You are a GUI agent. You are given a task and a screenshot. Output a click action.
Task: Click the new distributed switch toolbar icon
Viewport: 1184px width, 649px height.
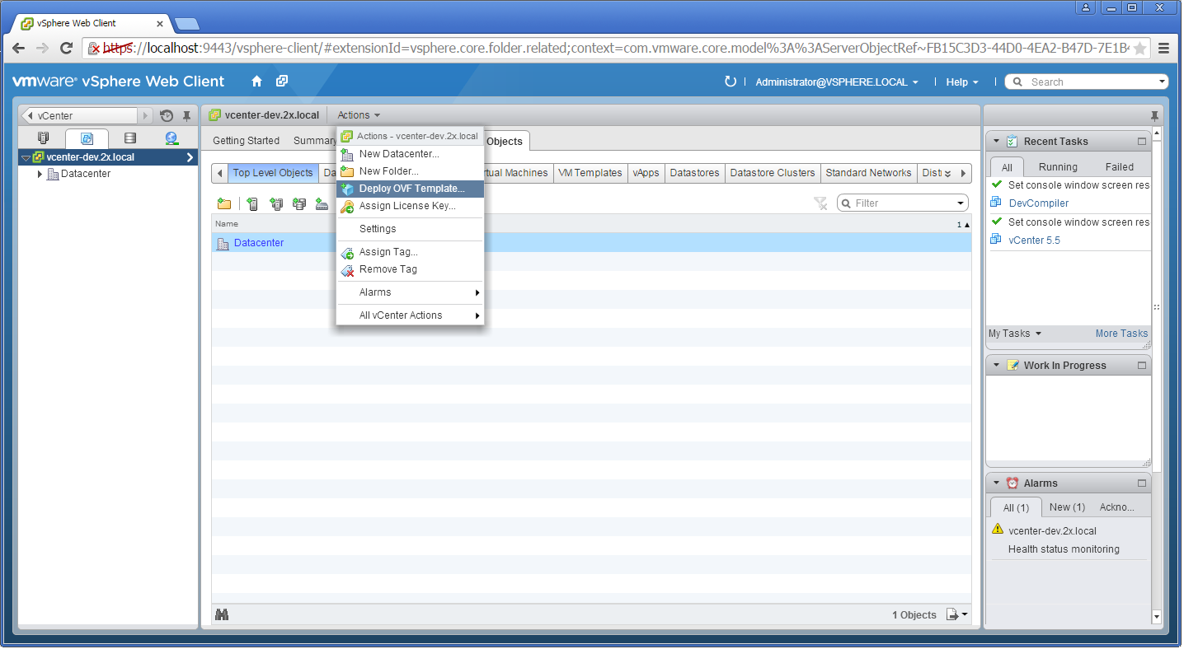point(322,203)
